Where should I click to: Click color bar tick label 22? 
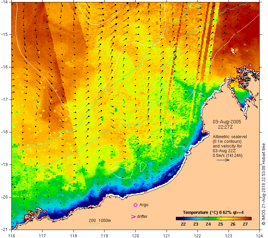(183, 224)
